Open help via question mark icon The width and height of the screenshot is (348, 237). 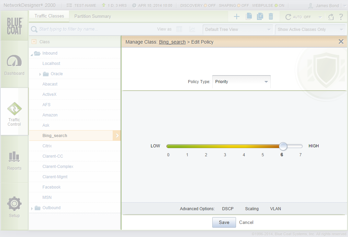(341, 16)
